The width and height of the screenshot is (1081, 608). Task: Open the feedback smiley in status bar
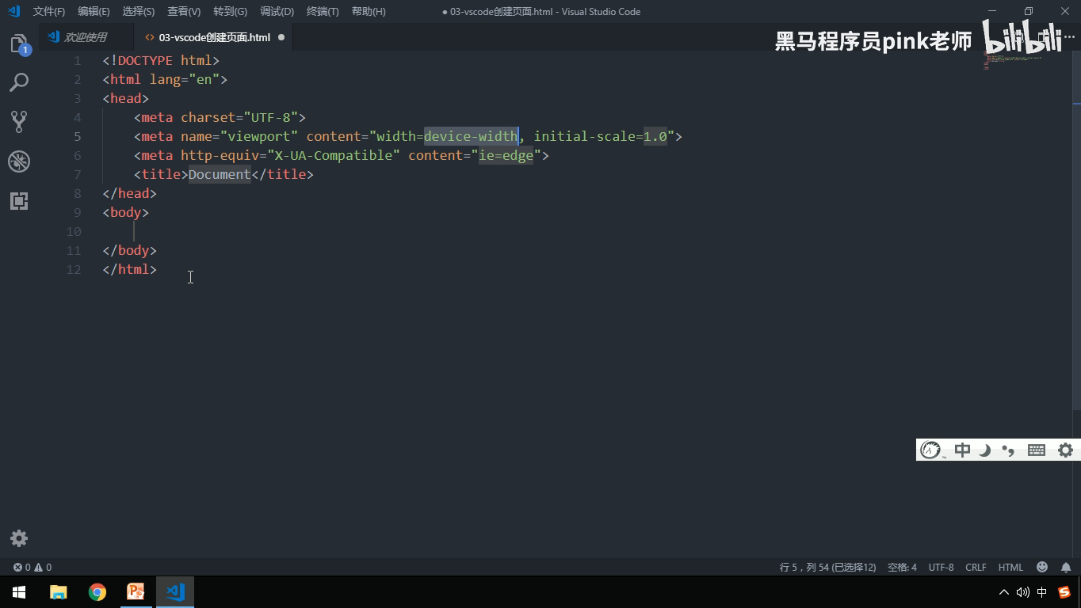(x=1042, y=567)
